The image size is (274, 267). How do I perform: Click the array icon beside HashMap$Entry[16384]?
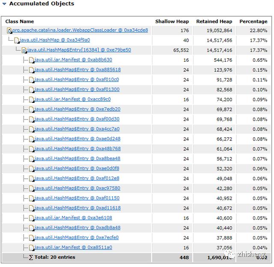(x=24, y=50)
